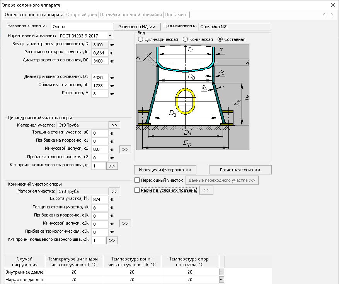Click the Присоединена к field

(234, 27)
